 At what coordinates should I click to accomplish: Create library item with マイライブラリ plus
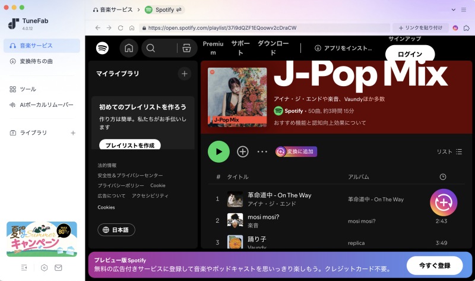(185, 74)
